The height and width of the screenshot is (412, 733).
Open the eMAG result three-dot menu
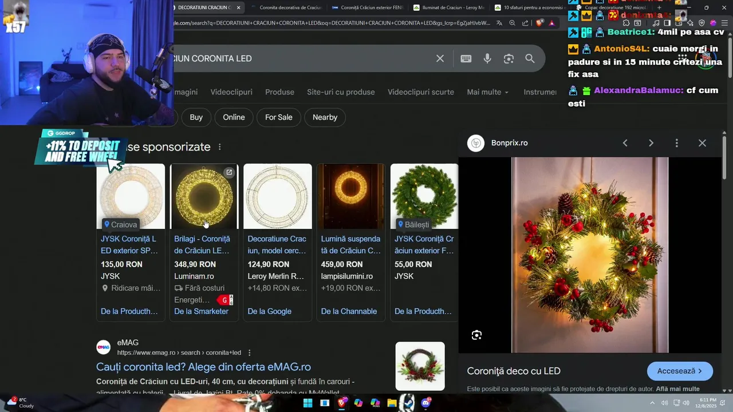[x=249, y=352]
